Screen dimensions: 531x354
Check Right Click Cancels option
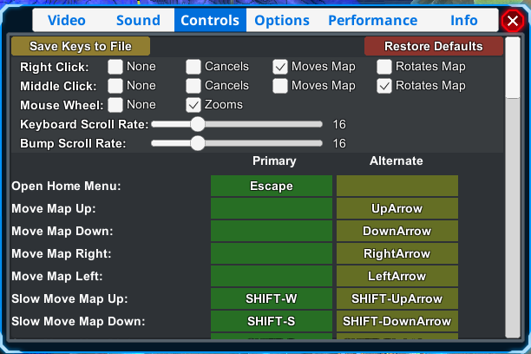point(193,66)
